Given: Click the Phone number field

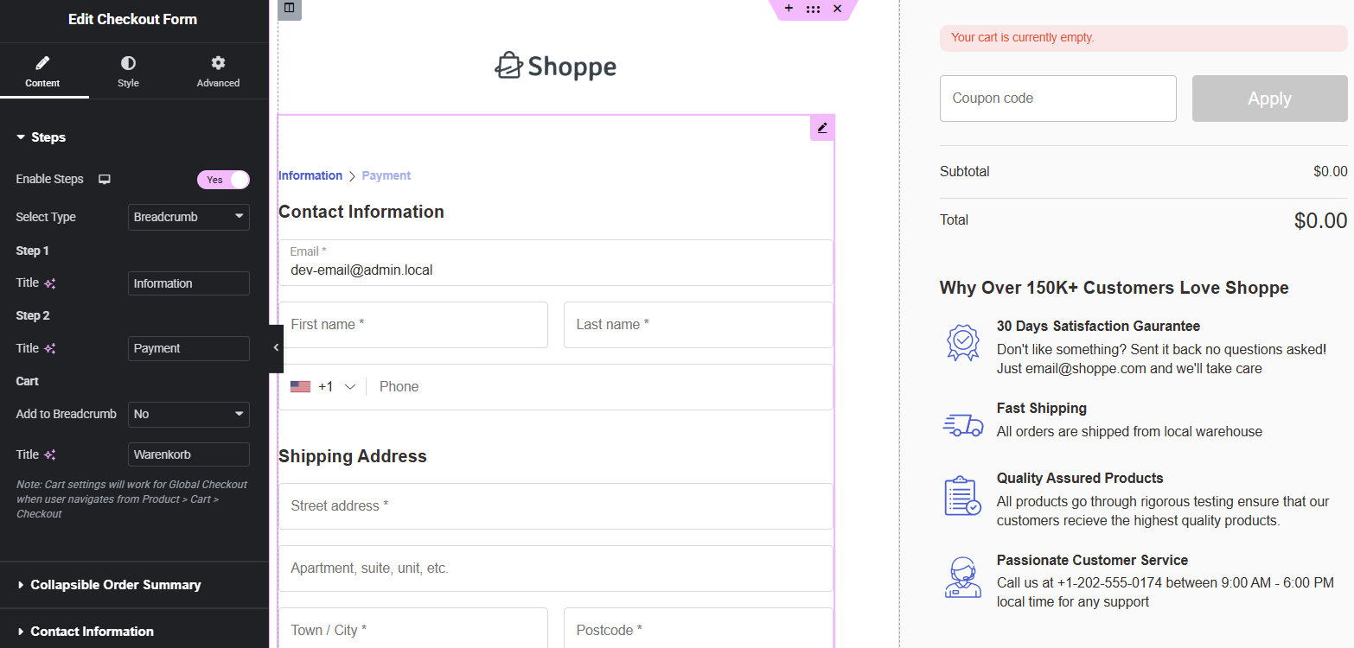Looking at the screenshot, I should click(600, 387).
